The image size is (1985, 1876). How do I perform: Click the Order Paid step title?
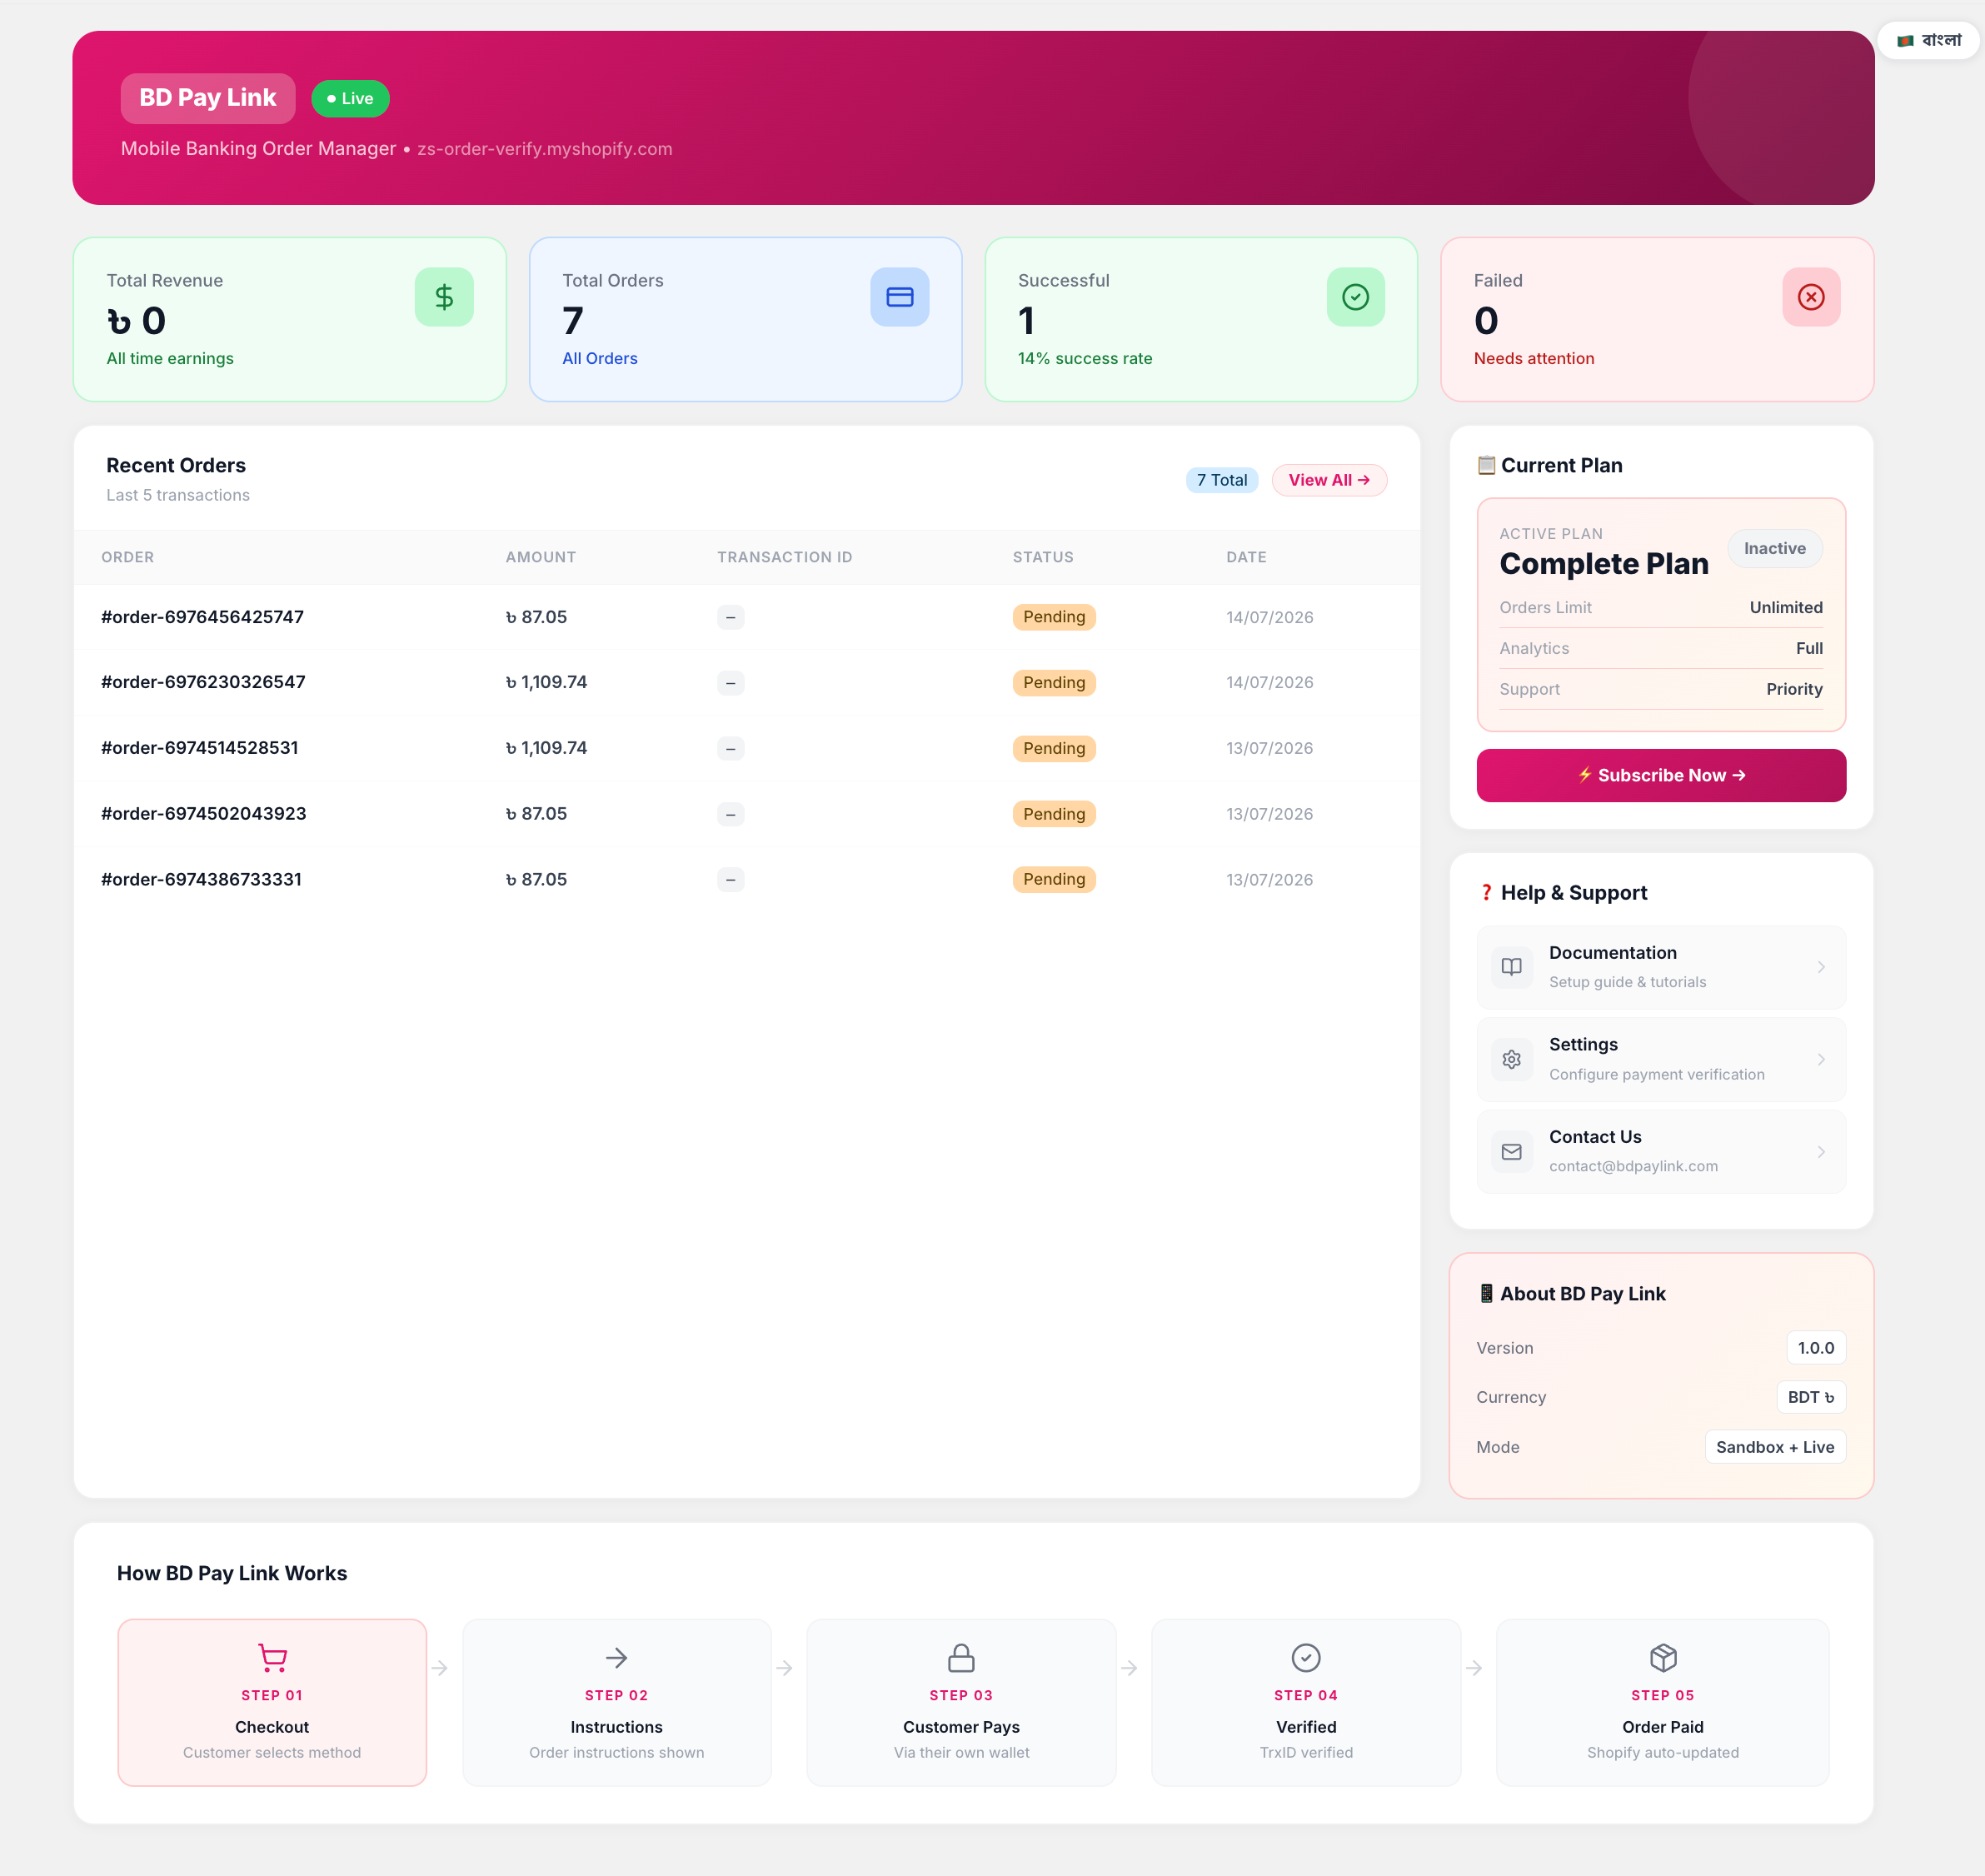pos(1663,1727)
